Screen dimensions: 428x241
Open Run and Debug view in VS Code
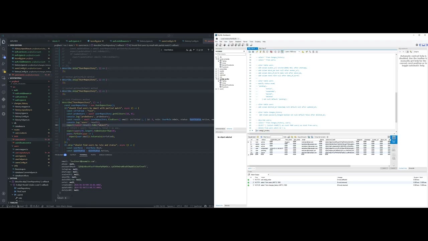point(3,64)
